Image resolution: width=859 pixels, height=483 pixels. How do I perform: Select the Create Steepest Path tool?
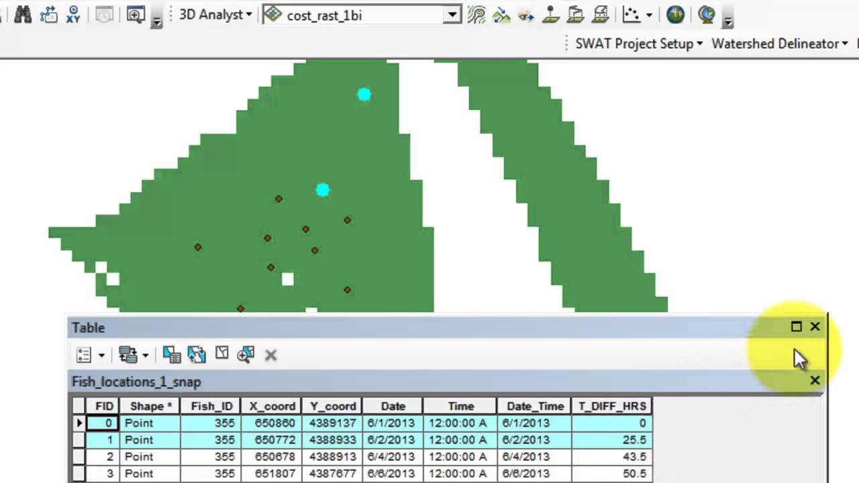pyautogui.click(x=501, y=14)
